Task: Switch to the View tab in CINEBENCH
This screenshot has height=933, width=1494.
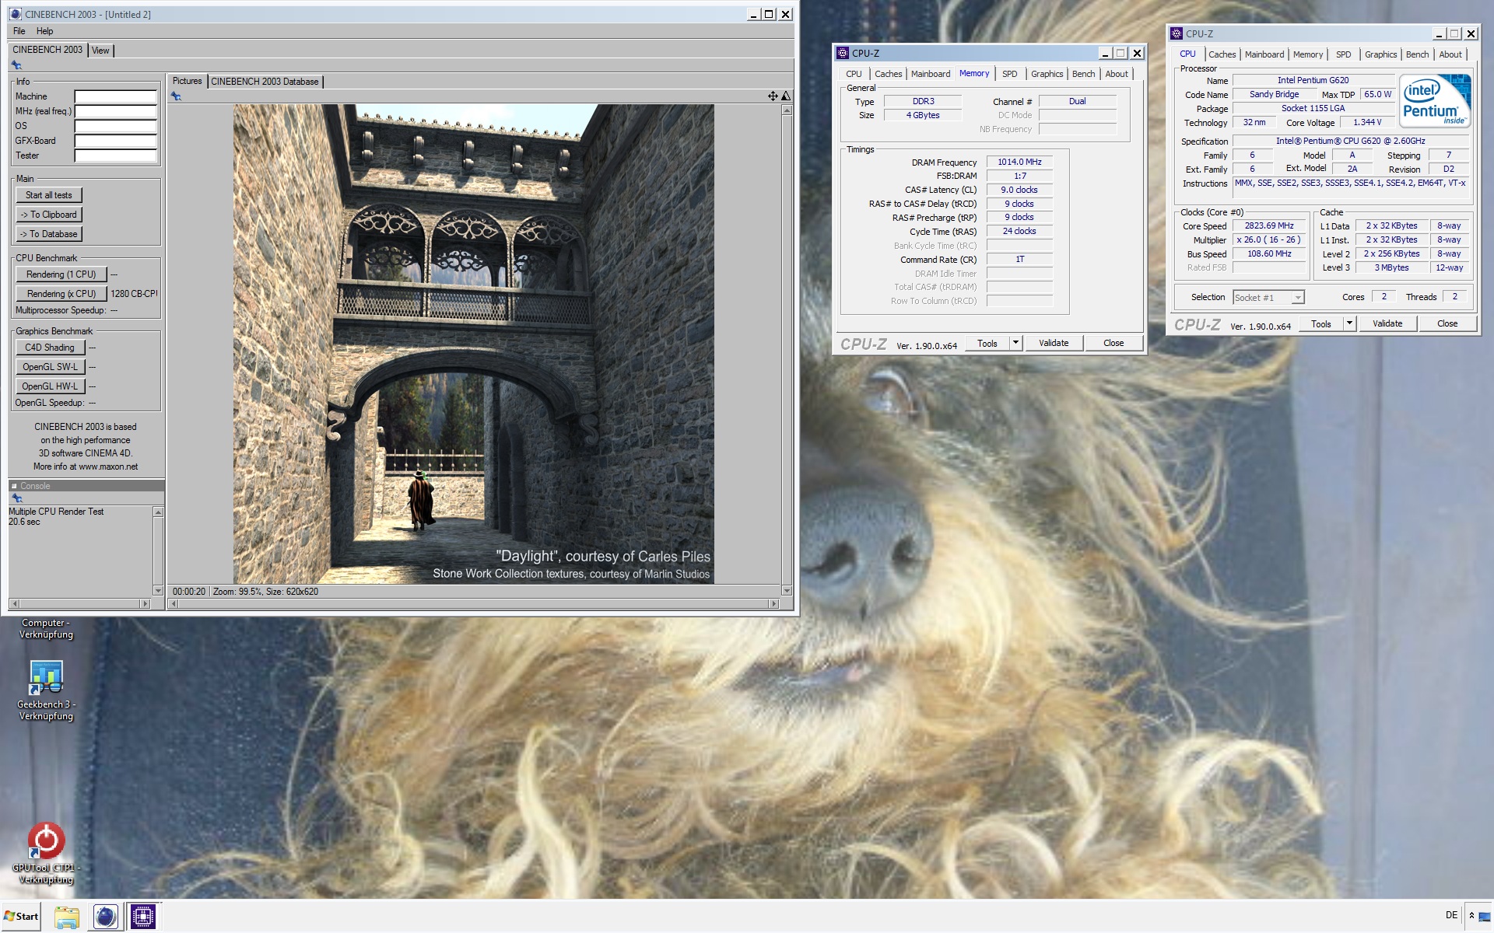Action: tap(100, 51)
